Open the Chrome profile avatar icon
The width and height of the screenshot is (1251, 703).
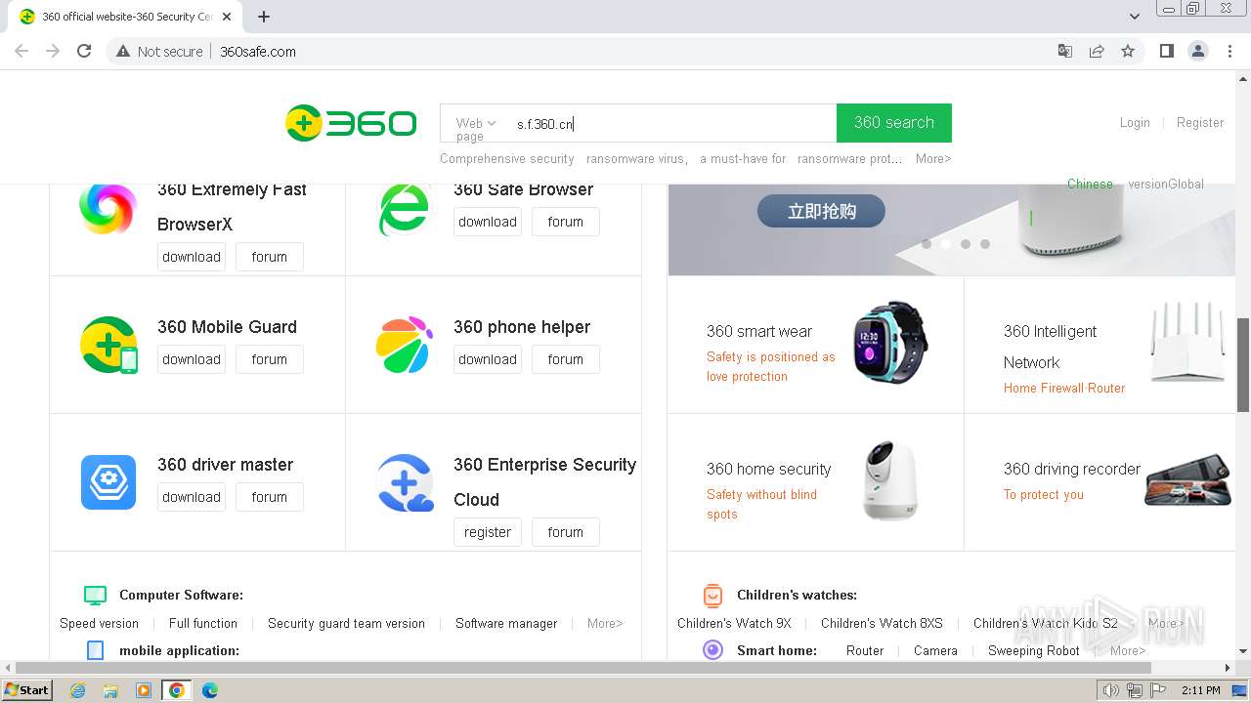[x=1197, y=51]
